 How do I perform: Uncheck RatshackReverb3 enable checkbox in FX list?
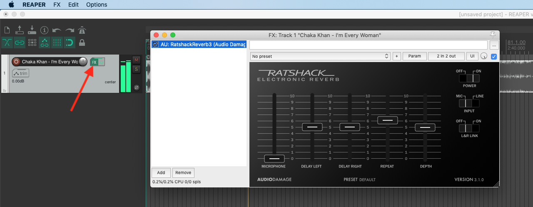[x=156, y=44]
